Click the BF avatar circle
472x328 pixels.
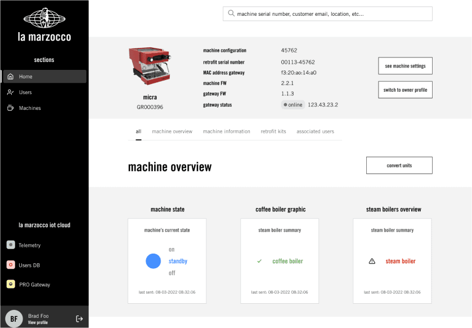pyautogui.click(x=14, y=318)
